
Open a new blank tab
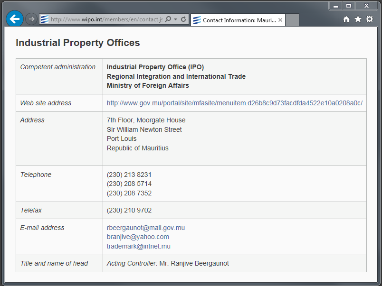click(x=292, y=20)
